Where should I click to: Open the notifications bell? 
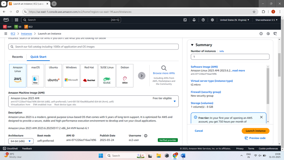[x=194, y=20]
